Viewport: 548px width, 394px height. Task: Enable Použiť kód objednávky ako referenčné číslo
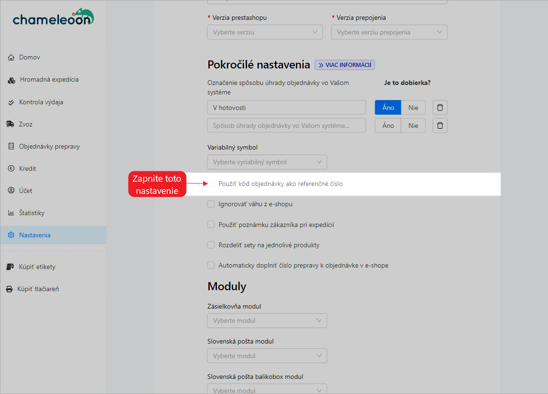click(211, 184)
